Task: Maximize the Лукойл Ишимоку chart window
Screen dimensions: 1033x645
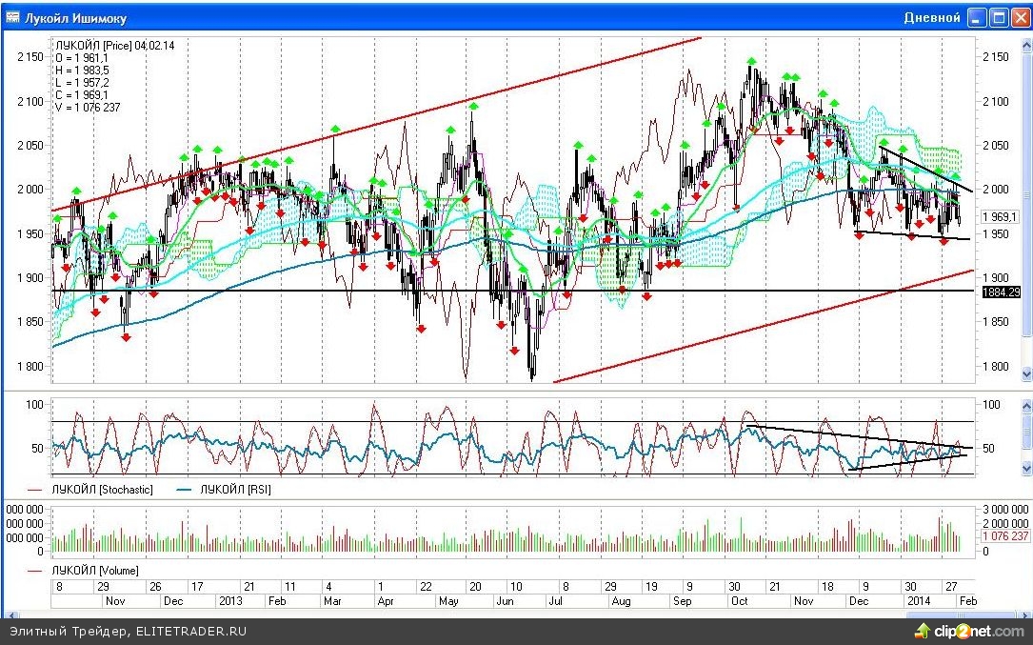Action: [x=999, y=18]
